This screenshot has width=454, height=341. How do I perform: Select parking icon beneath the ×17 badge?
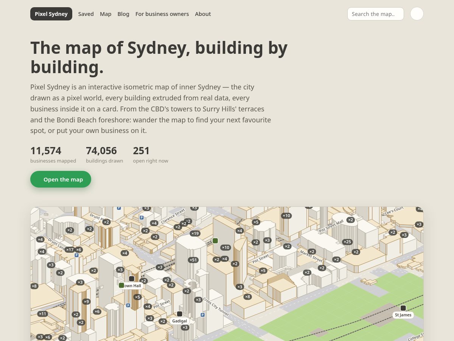[x=76, y=255]
